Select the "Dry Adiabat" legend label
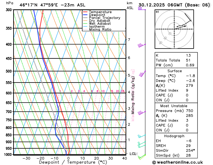 click(100, 21)
